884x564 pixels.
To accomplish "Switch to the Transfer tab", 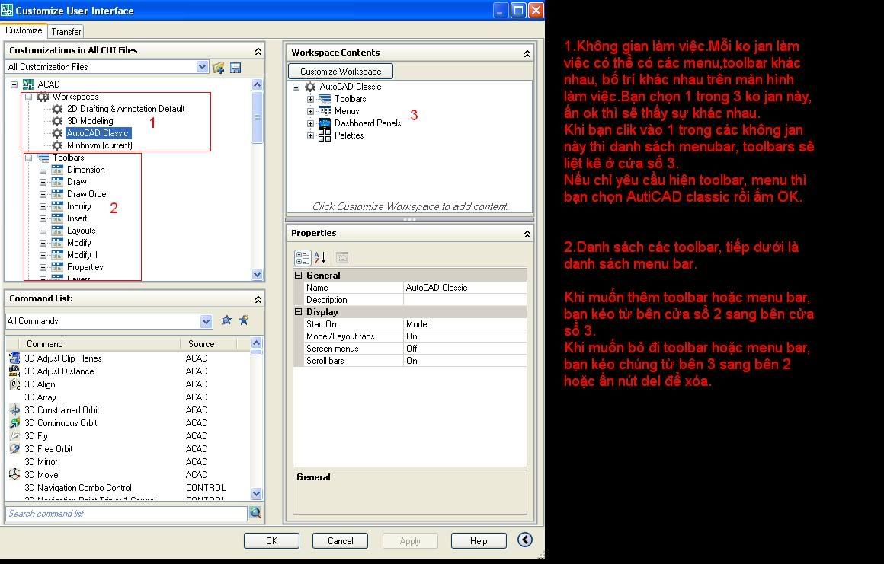I will (x=66, y=32).
